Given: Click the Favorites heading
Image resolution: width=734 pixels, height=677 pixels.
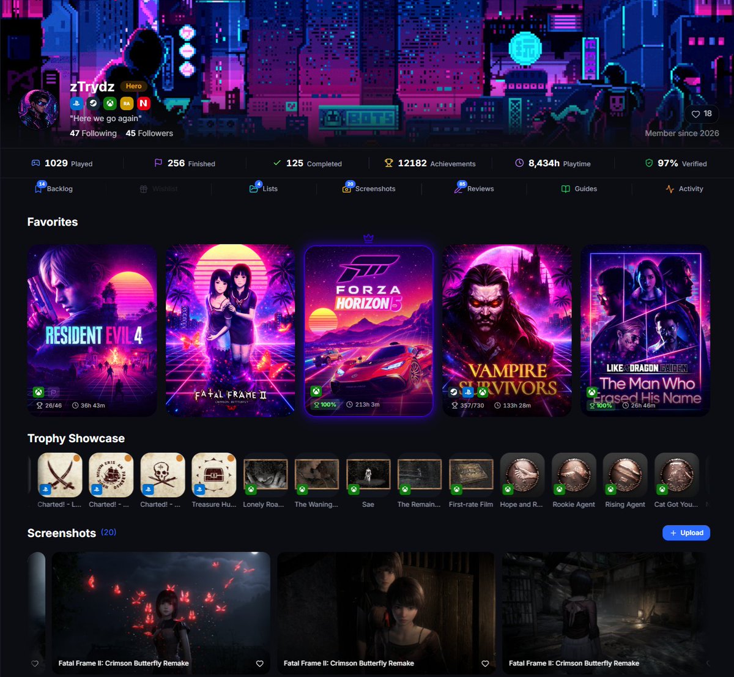Looking at the screenshot, I should [53, 222].
